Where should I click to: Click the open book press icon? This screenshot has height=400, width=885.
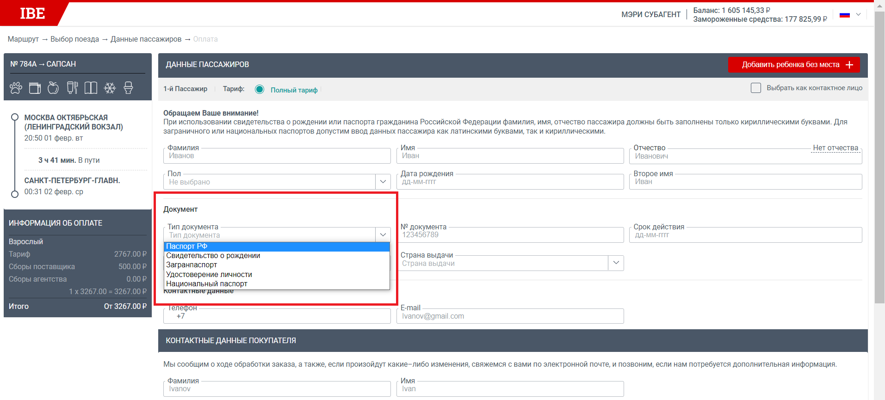coord(91,88)
